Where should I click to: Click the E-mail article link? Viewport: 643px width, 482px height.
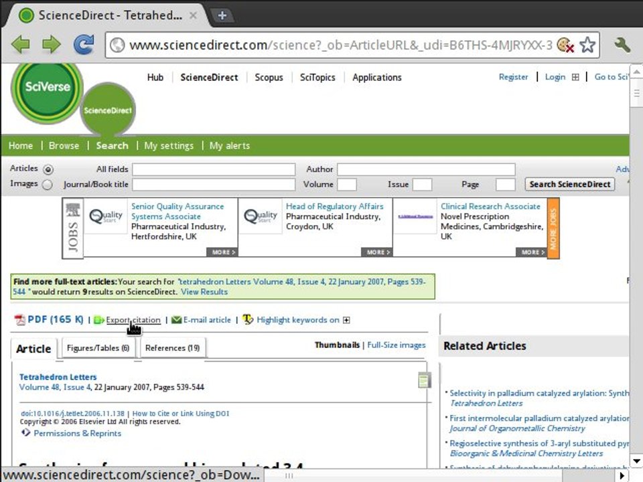(x=207, y=320)
